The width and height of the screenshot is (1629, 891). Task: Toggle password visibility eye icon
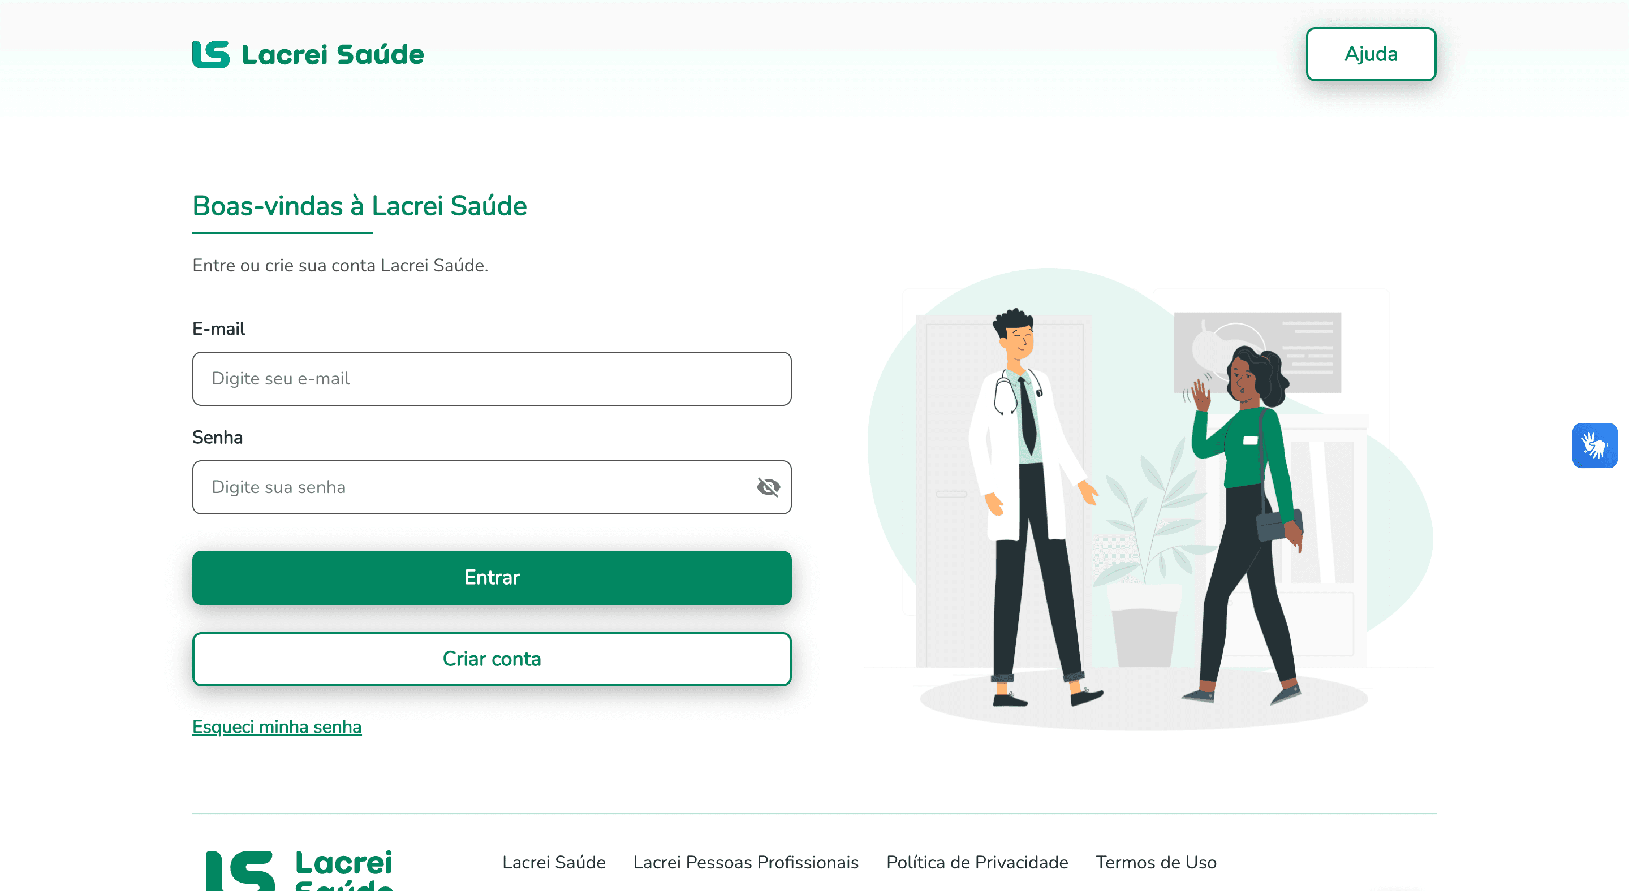tap(768, 487)
